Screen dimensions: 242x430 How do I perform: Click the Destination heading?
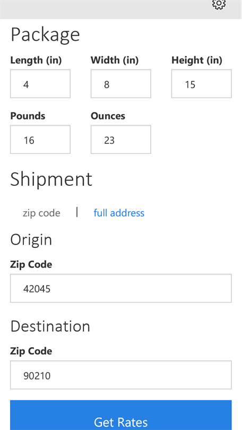[x=50, y=326]
